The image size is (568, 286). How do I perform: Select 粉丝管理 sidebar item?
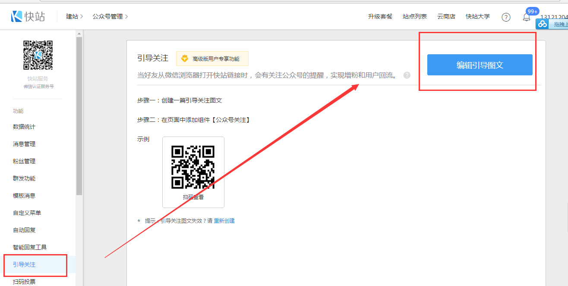pyautogui.click(x=24, y=161)
